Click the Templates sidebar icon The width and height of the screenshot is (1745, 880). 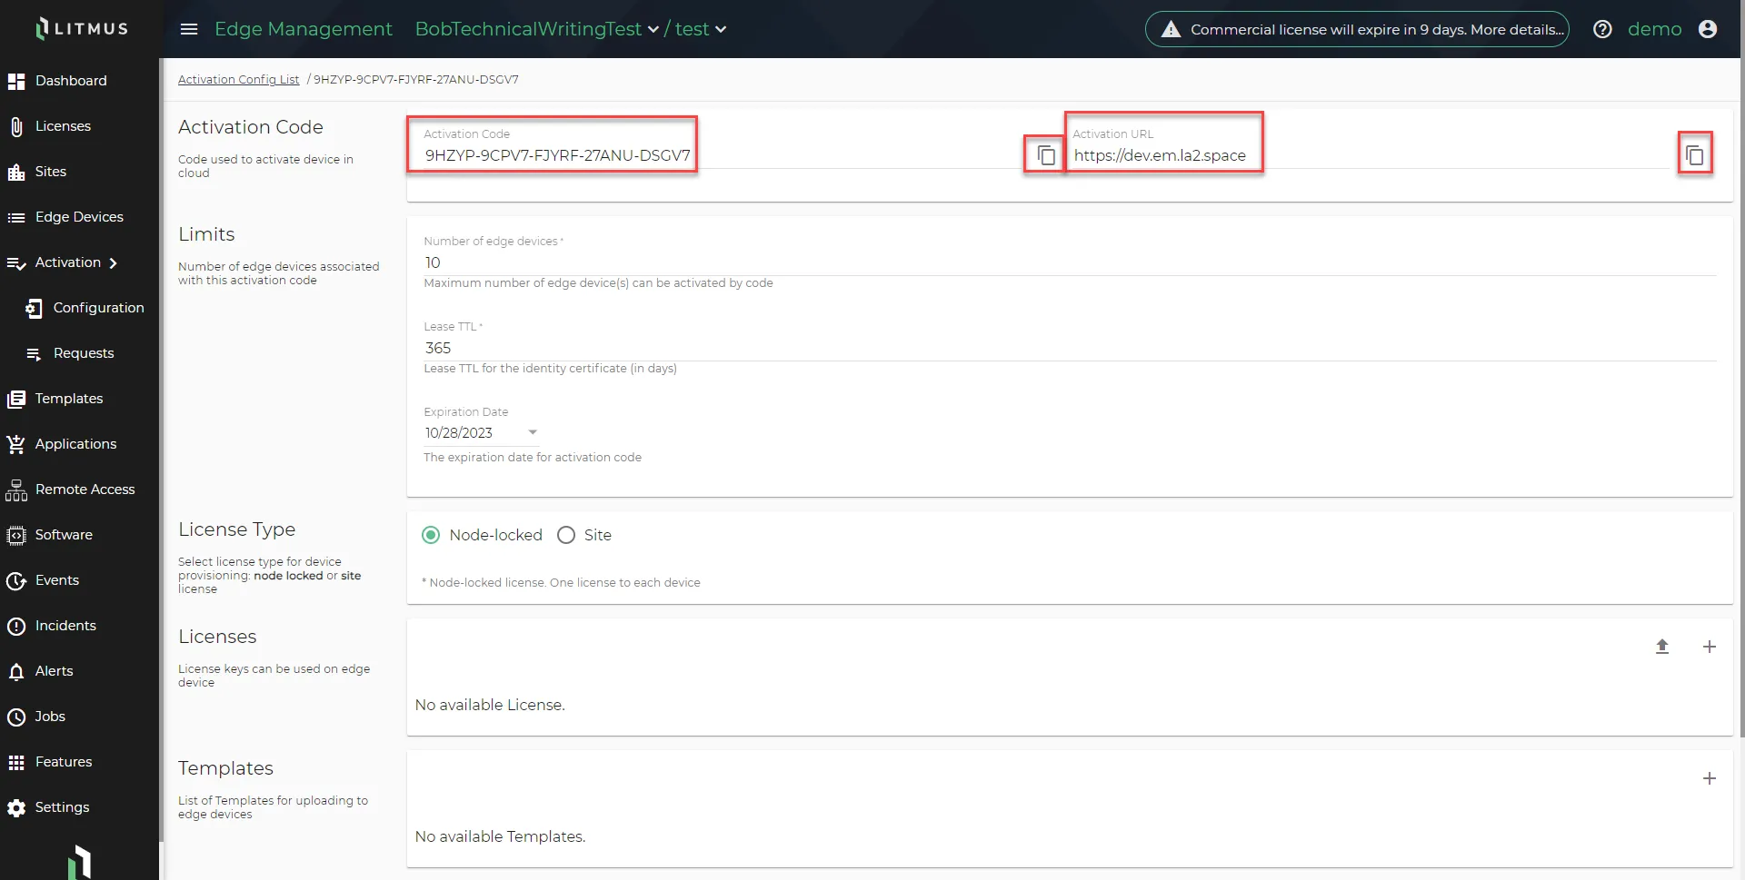[16, 400]
